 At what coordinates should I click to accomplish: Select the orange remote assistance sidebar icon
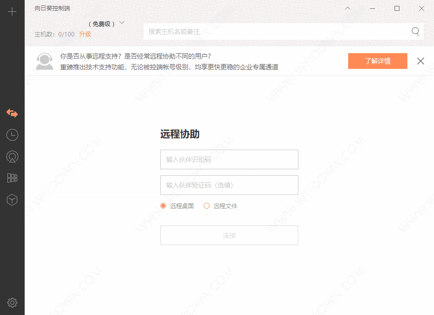(12, 113)
